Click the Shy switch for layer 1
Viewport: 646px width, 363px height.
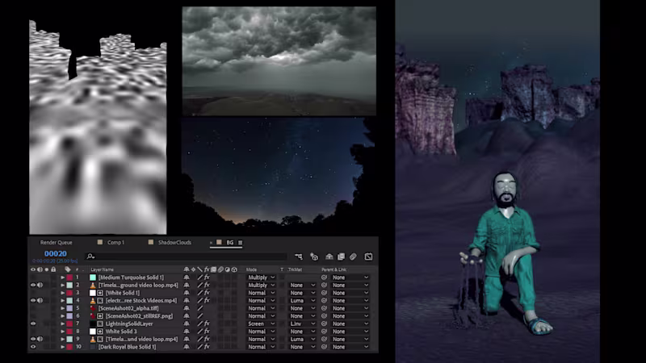[187, 277]
